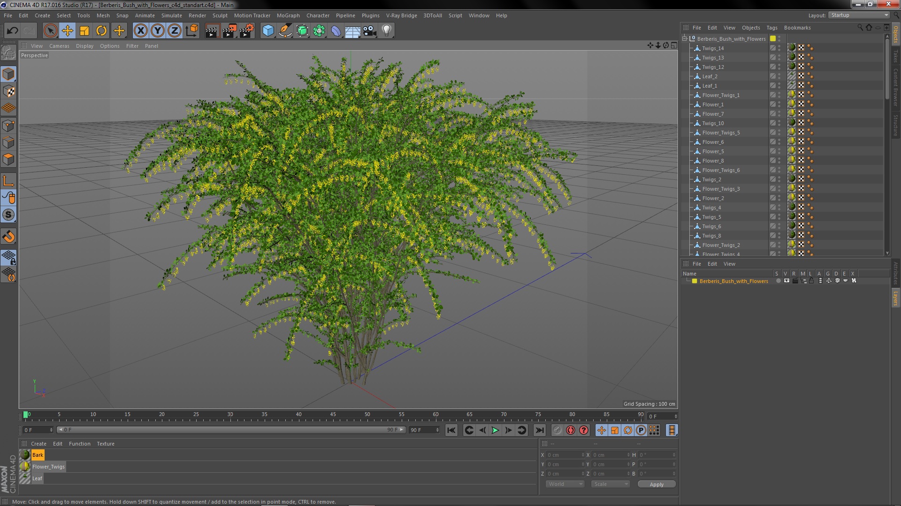Viewport: 901px width, 506px height.
Task: Add a Floor environment object
Action: (x=353, y=31)
